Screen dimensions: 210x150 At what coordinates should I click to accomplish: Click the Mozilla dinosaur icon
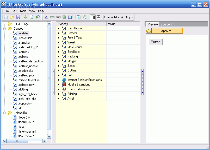click(64, 84)
